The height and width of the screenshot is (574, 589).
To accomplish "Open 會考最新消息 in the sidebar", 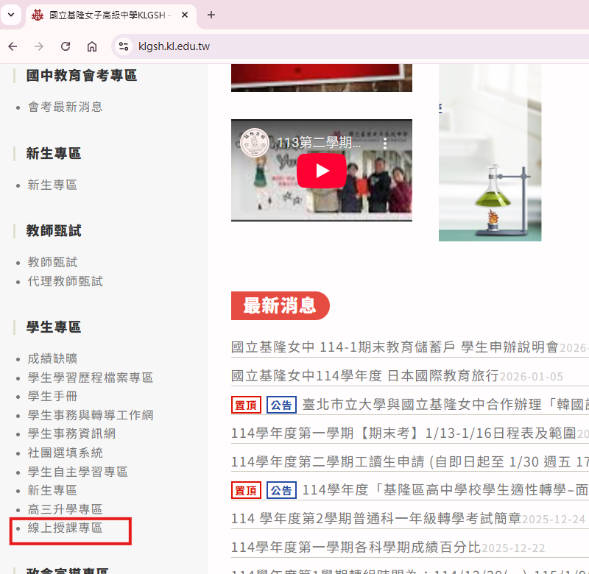I will pyautogui.click(x=65, y=107).
